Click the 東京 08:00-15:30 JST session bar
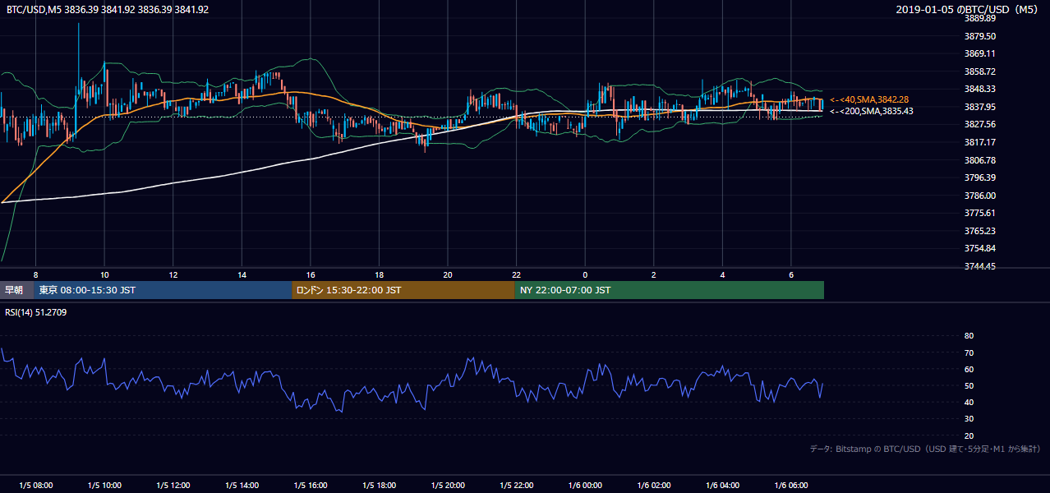Viewport: 1050px width, 493px height. pos(163,290)
